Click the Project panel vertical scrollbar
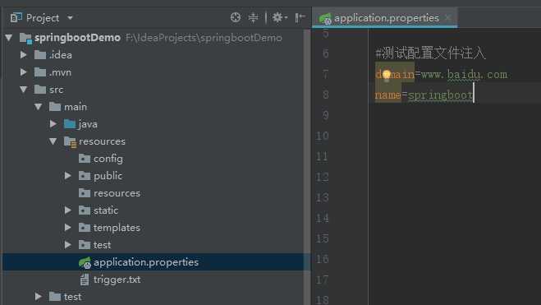The height and width of the screenshot is (305, 541). pyautogui.click(x=307, y=166)
